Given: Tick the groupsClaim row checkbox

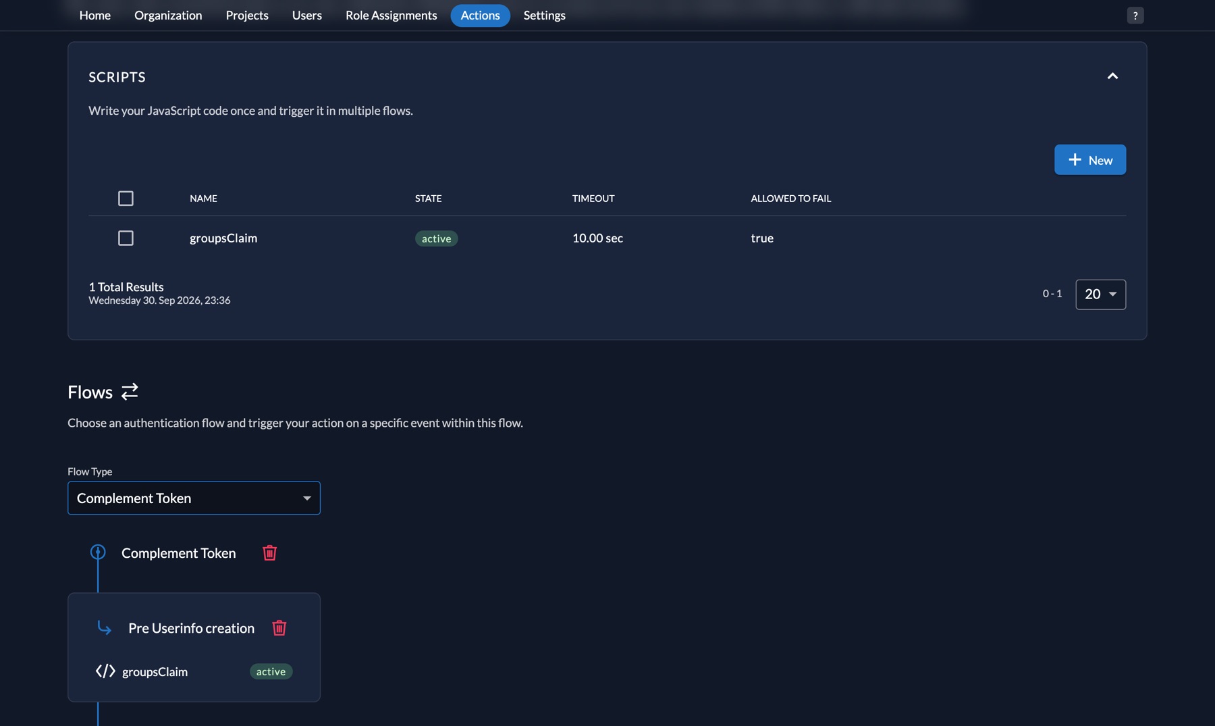Looking at the screenshot, I should [x=126, y=238].
